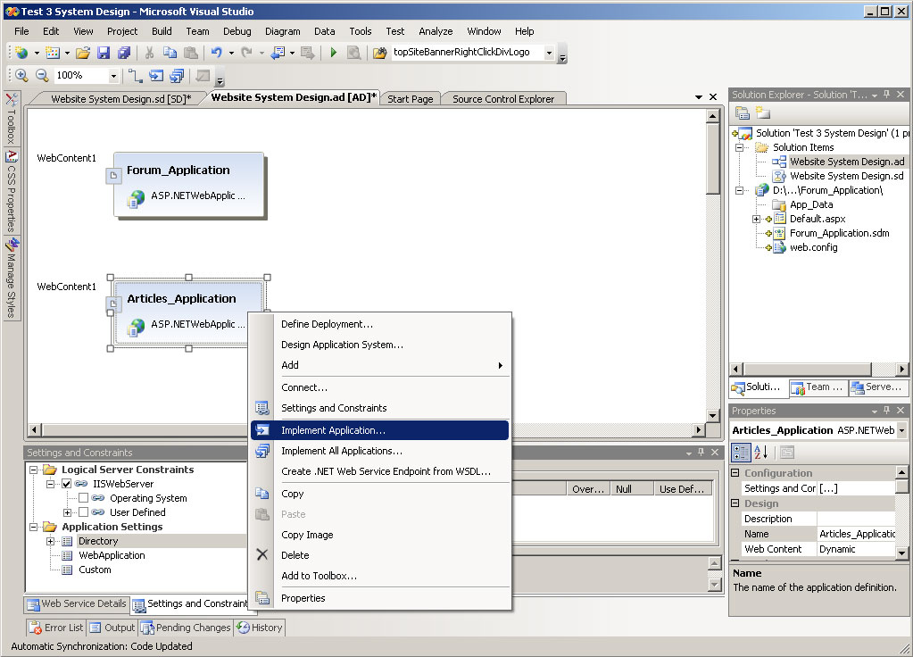Open the Manage Styles side tab
This screenshot has height=657, width=913.
coord(11,278)
